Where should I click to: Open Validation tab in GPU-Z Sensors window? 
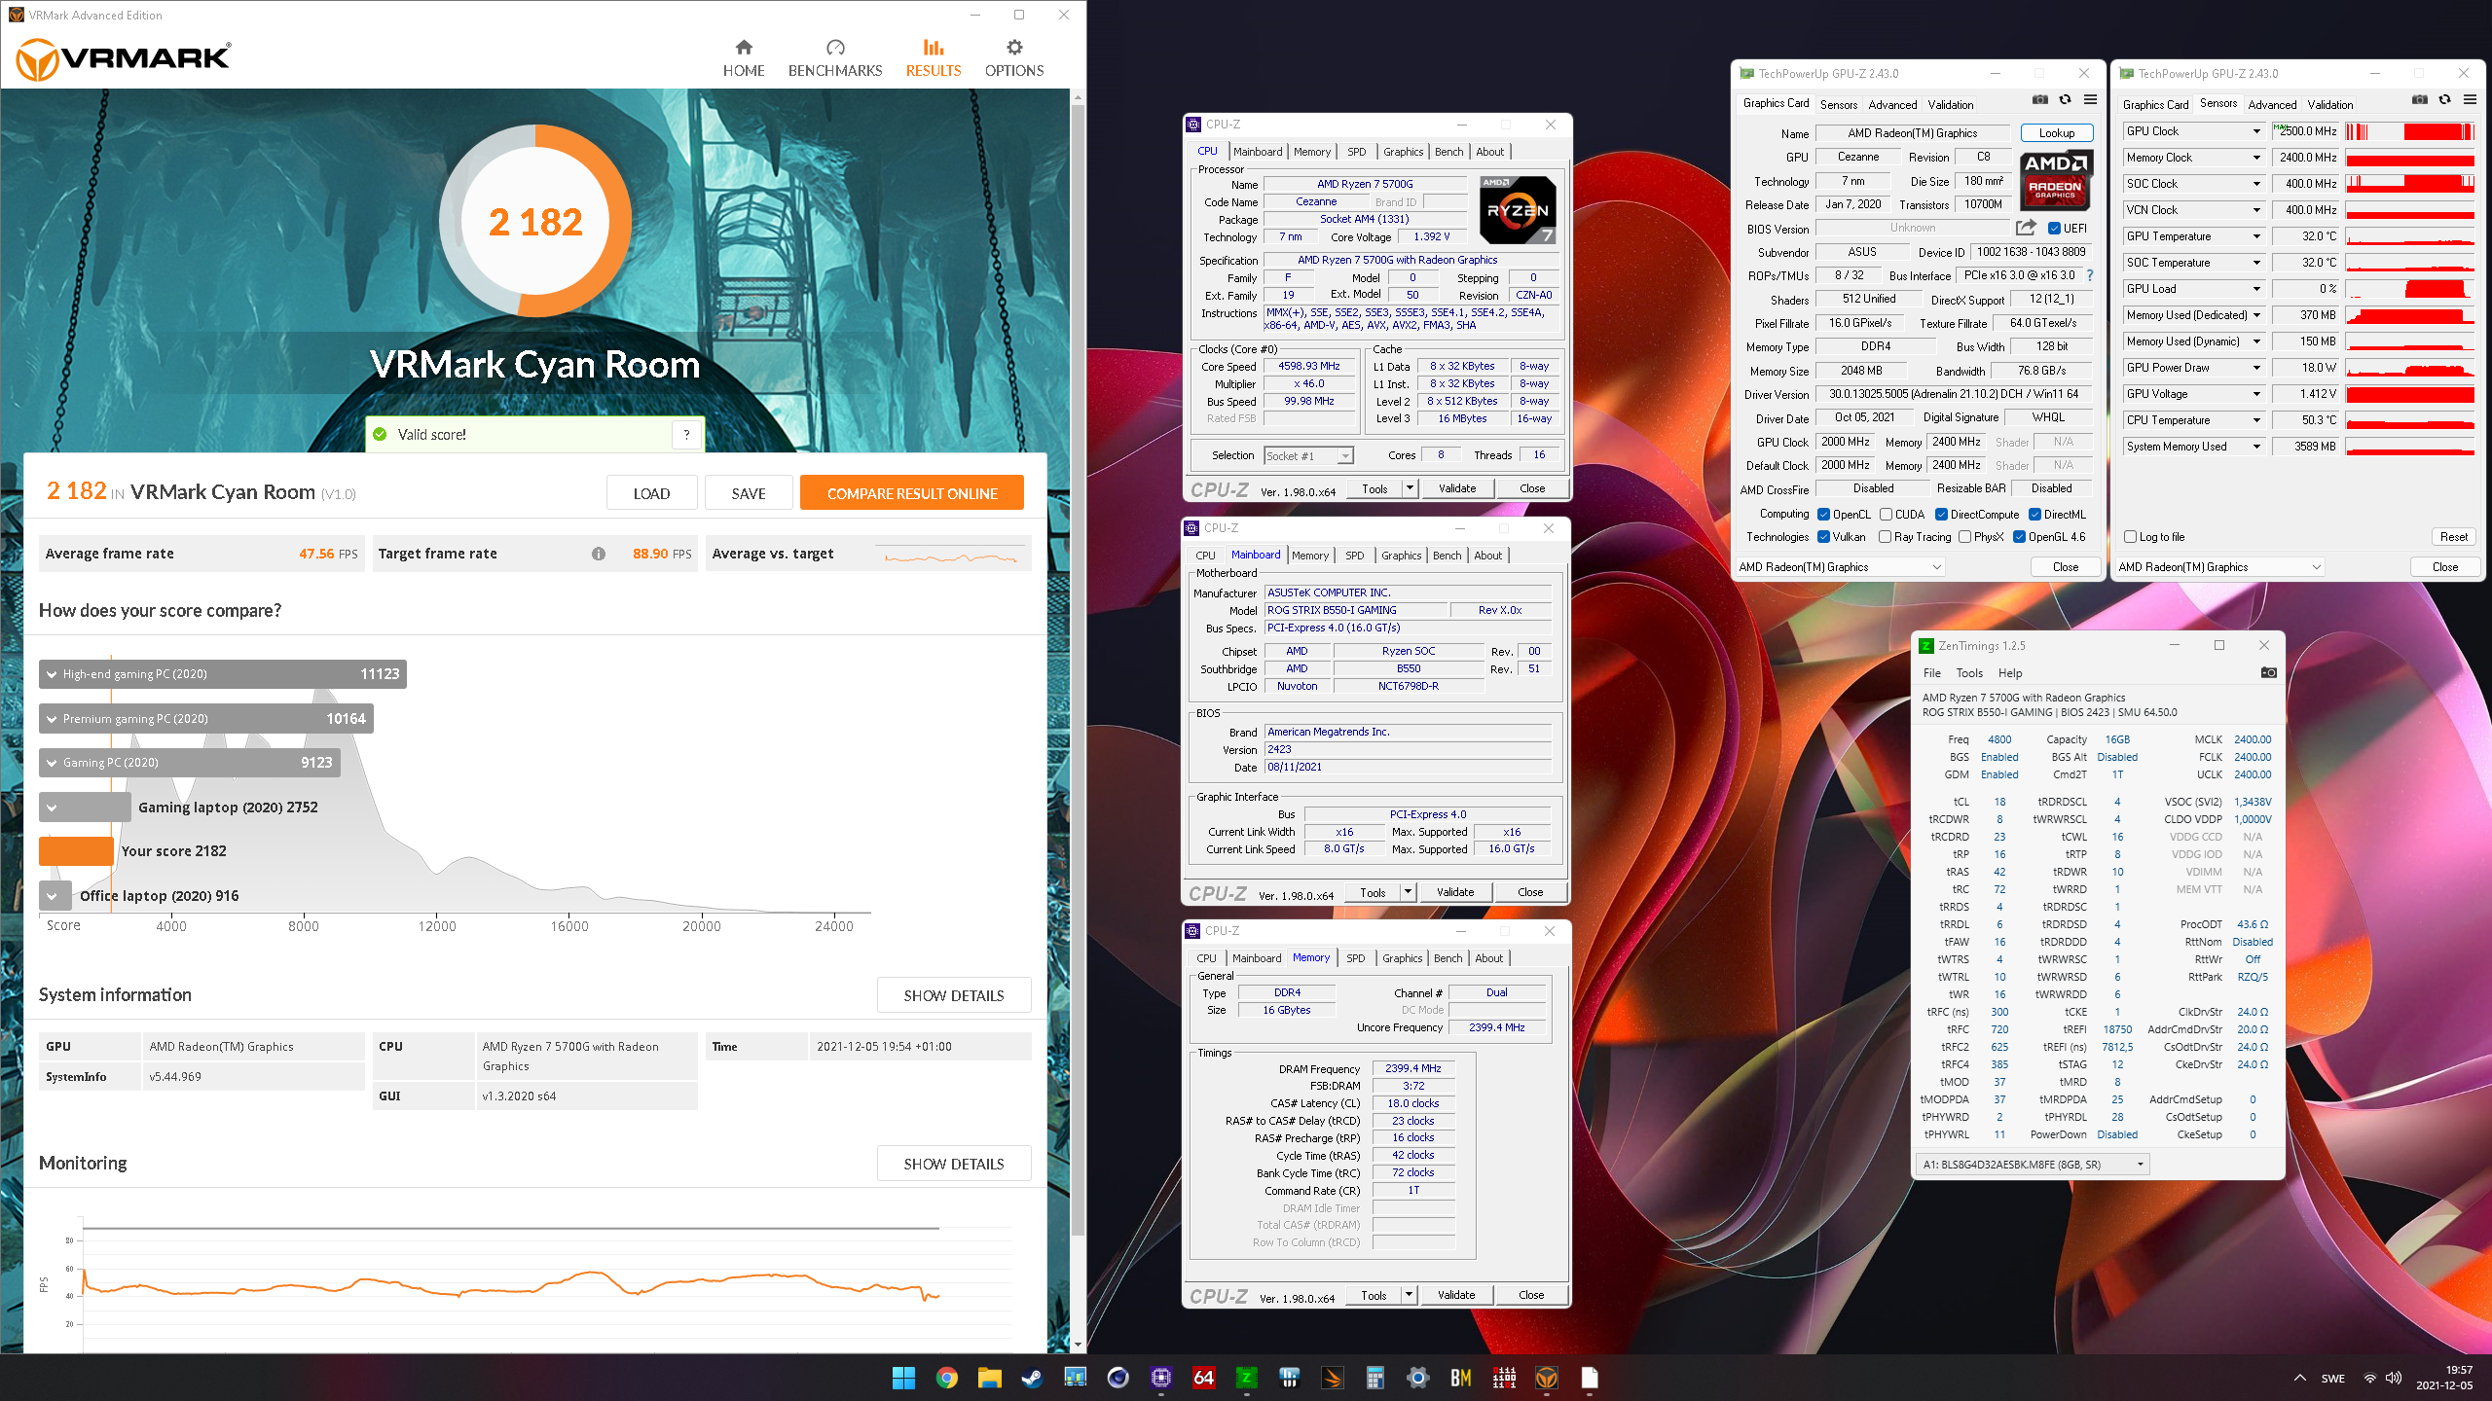(2329, 105)
